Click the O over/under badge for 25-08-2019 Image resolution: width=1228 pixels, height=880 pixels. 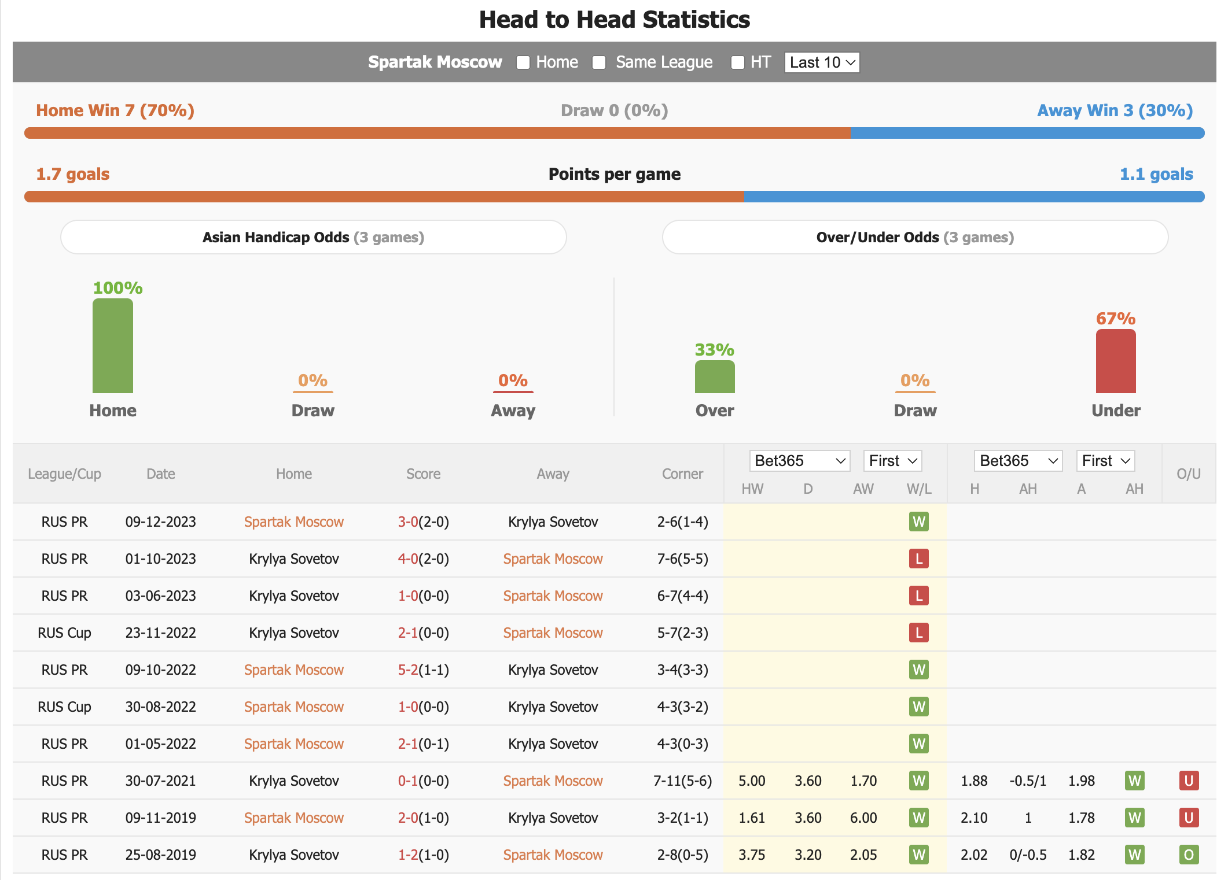[x=1189, y=855]
